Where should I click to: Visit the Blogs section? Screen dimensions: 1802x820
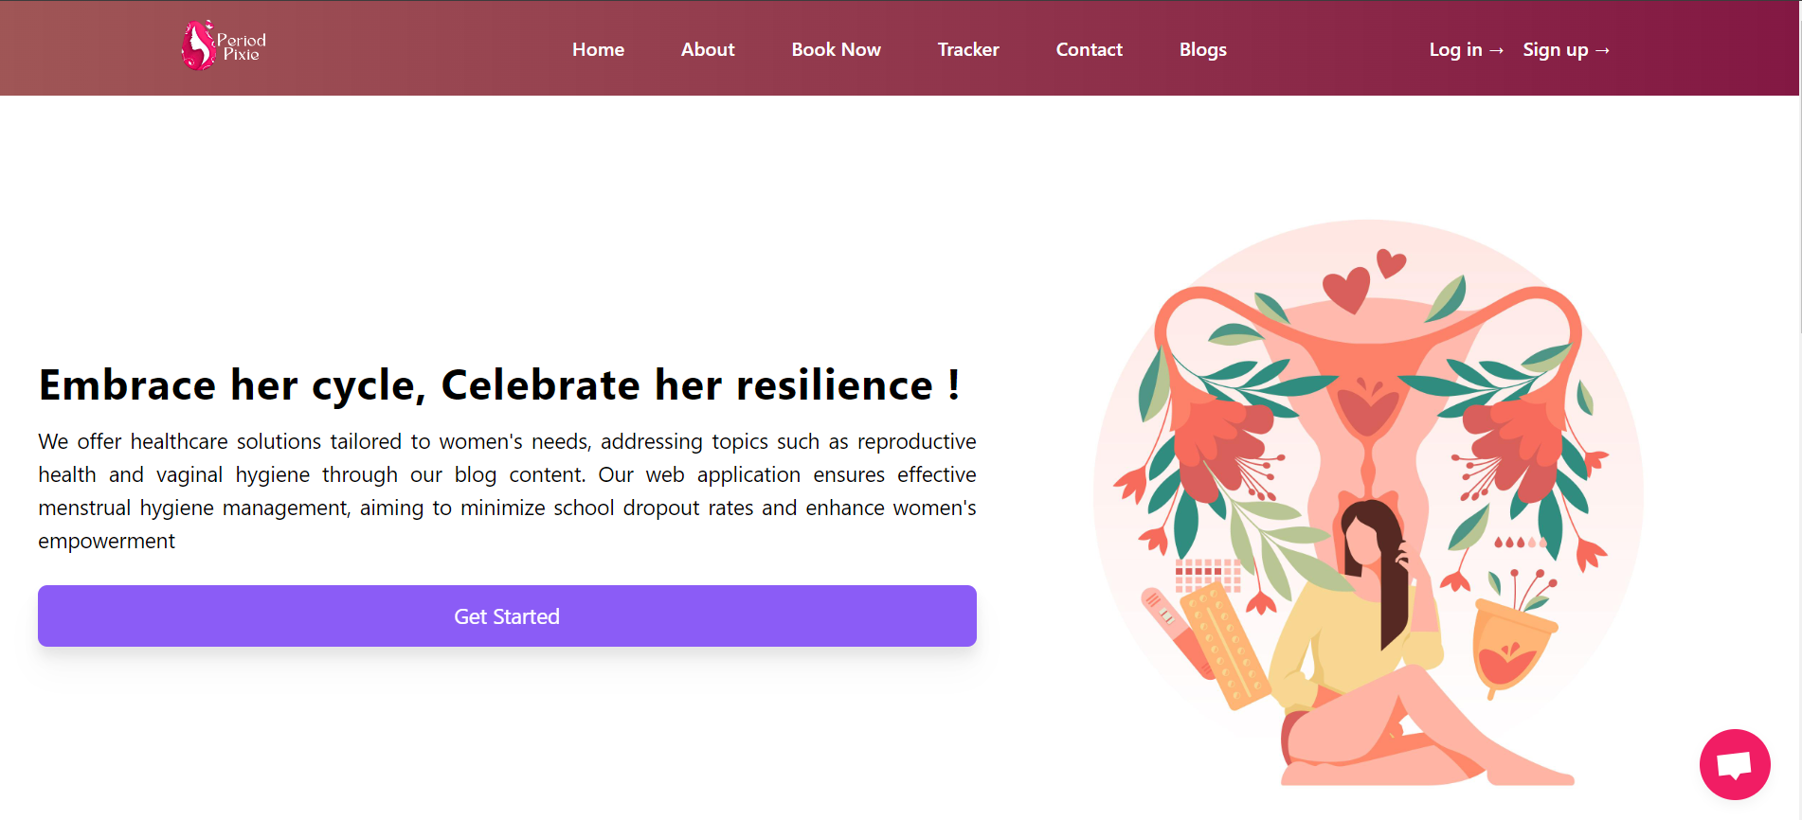(x=1202, y=49)
